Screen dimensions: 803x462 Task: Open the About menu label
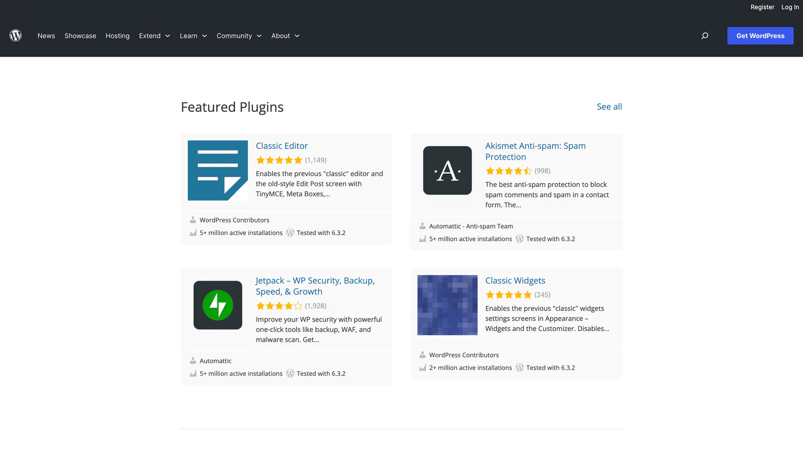pyautogui.click(x=281, y=36)
